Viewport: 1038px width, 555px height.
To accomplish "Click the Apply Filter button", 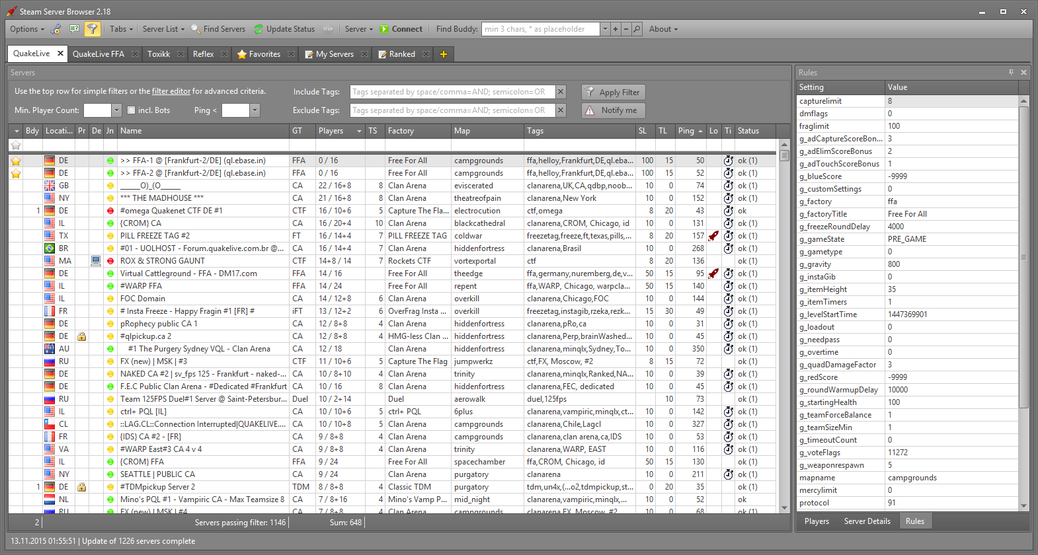I will point(613,92).
